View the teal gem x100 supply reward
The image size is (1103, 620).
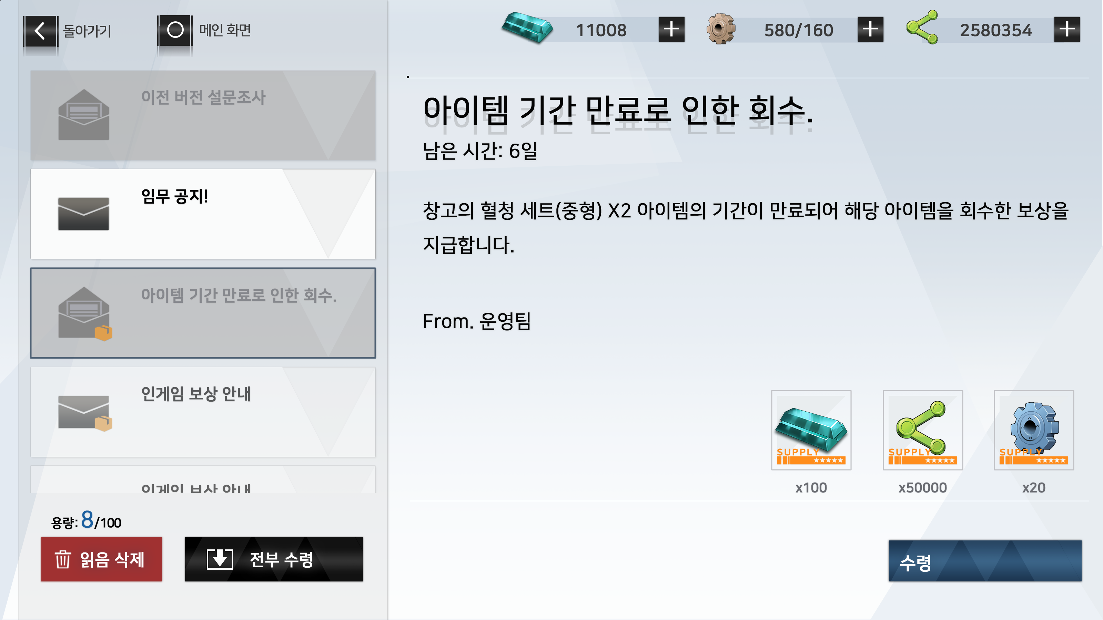click(x=811, y=430)
